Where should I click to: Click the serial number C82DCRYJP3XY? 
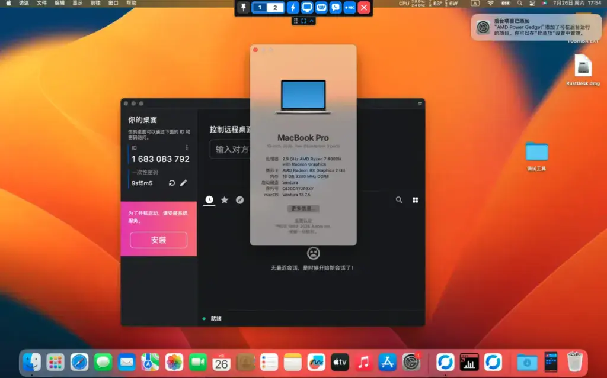pyautogui.click(x=298, y=189)
